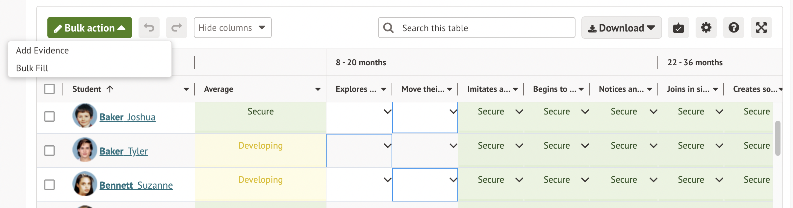
Task: Open the help question mark icon
Action: 733,28
